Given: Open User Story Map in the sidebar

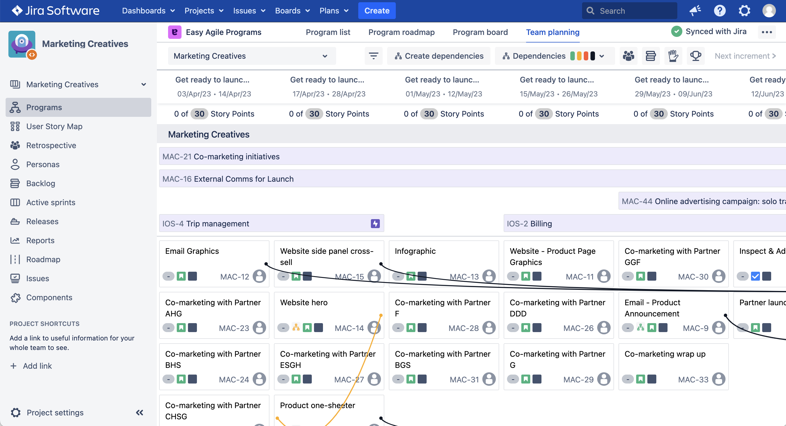Looking at the screenshot, I should point(78,126).
